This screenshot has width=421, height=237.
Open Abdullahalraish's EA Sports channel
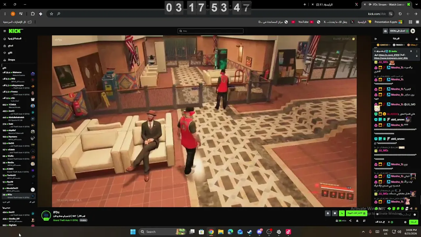click(x=18, y=118)
